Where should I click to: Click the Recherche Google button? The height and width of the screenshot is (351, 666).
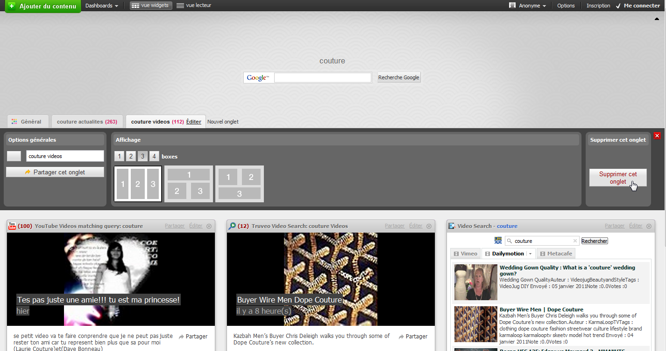(399, 77)
